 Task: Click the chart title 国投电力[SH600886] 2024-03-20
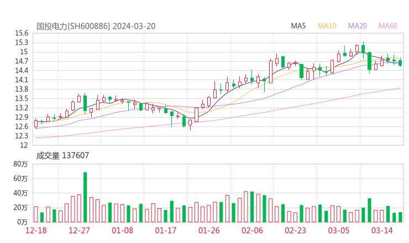pyautogui.click(x=96, y=26)
